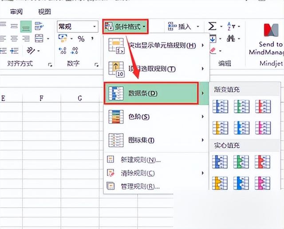This screenshot has width=284, height=229.
Task: Open the 数字 dialog launcher
Action: click(x=97, y=64)
